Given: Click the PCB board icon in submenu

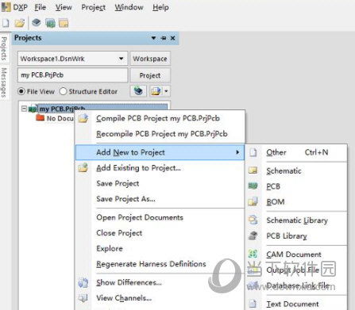Looking at the screenshot, I should pos(253,186).
